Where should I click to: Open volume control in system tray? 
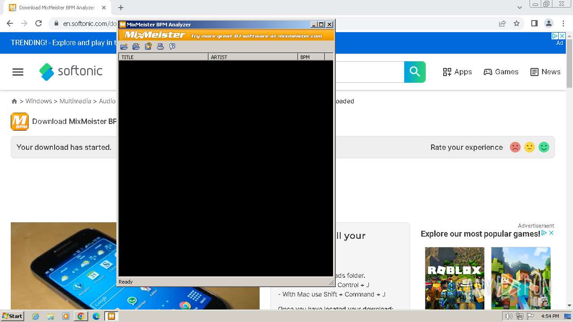click(x=509, y=316)
